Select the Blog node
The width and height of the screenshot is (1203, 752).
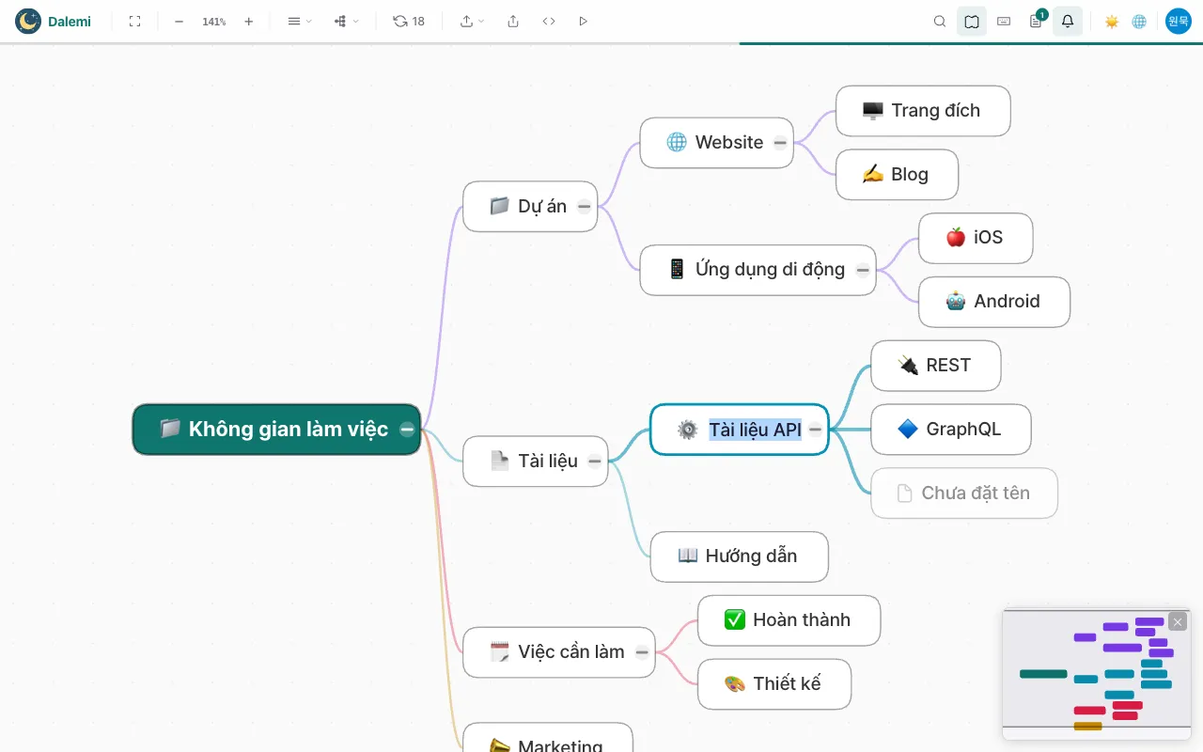pos(897,175)
